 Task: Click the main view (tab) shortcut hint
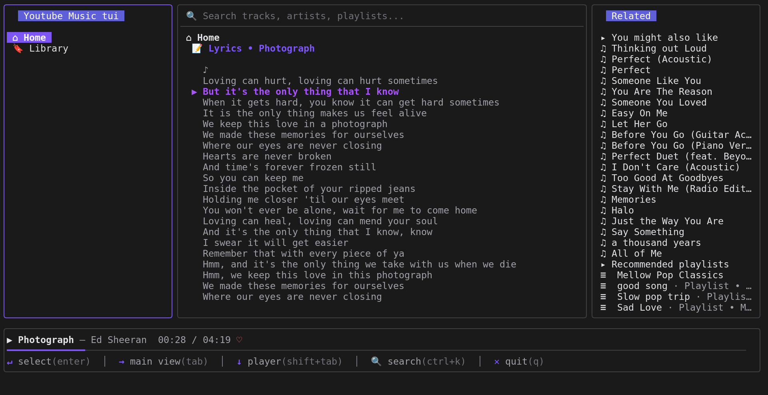[163, 361]
